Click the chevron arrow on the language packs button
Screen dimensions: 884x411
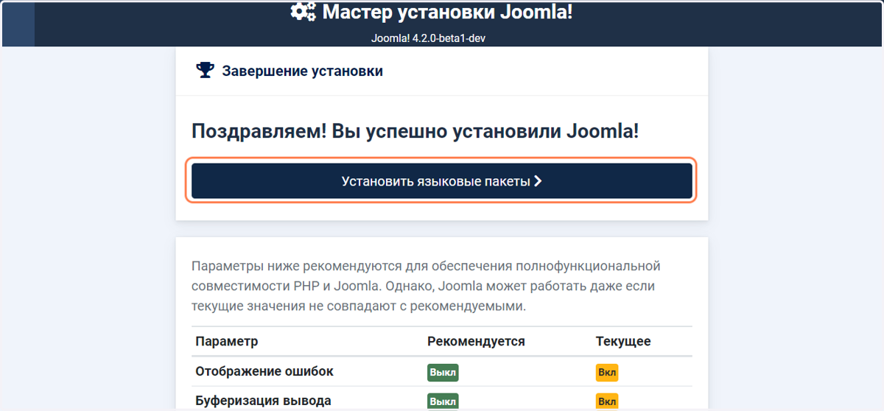(538, 181)
